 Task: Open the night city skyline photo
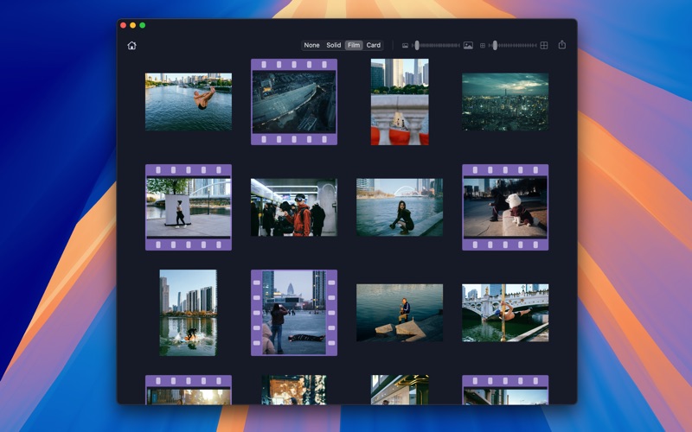pyautogui.click(x=505, y=102)
